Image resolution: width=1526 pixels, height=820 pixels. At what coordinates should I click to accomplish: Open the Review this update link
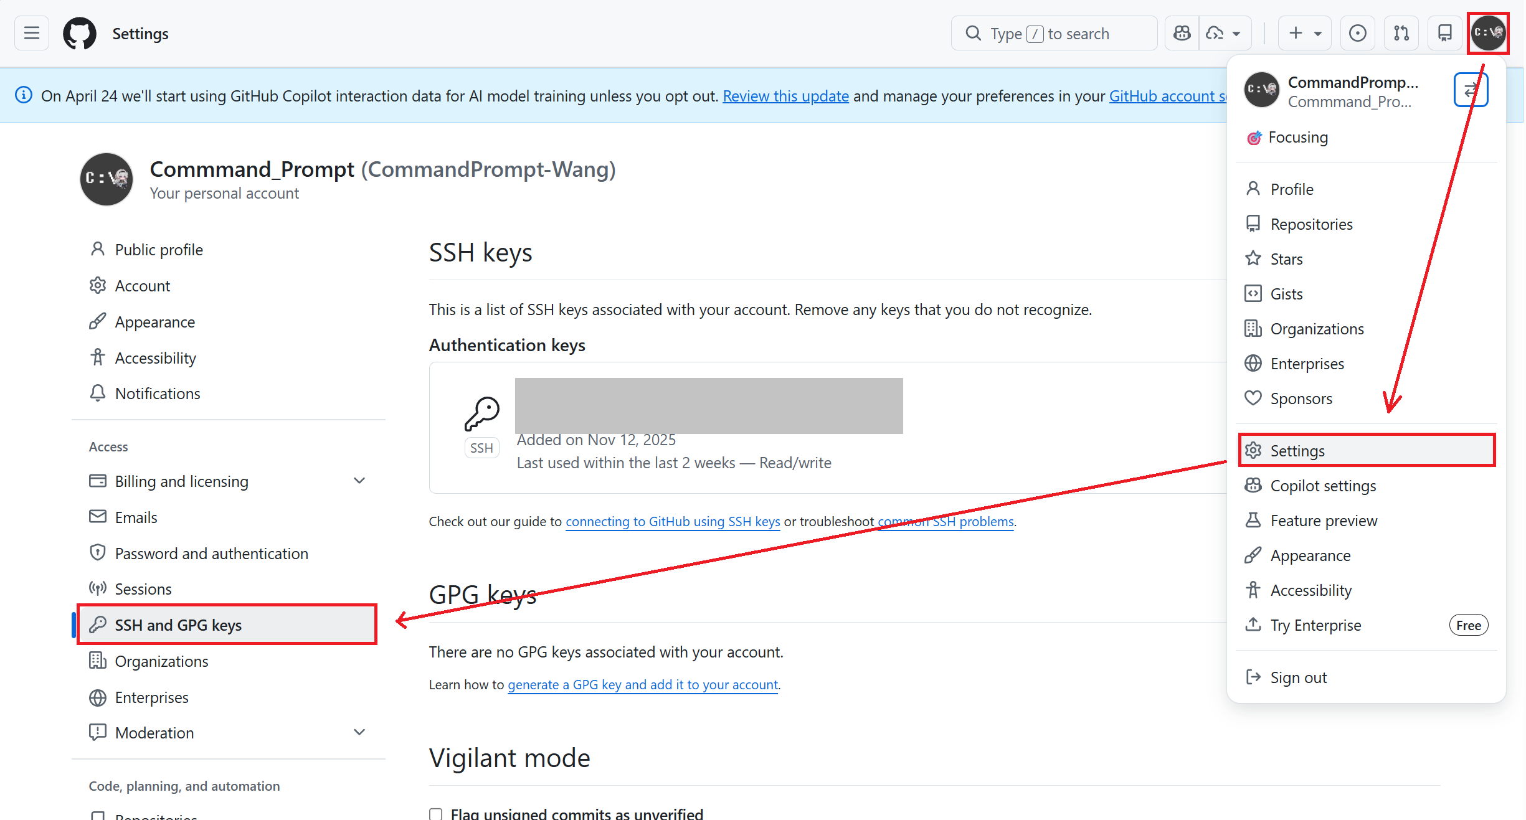pyautogui.click(x=785, y=96)
